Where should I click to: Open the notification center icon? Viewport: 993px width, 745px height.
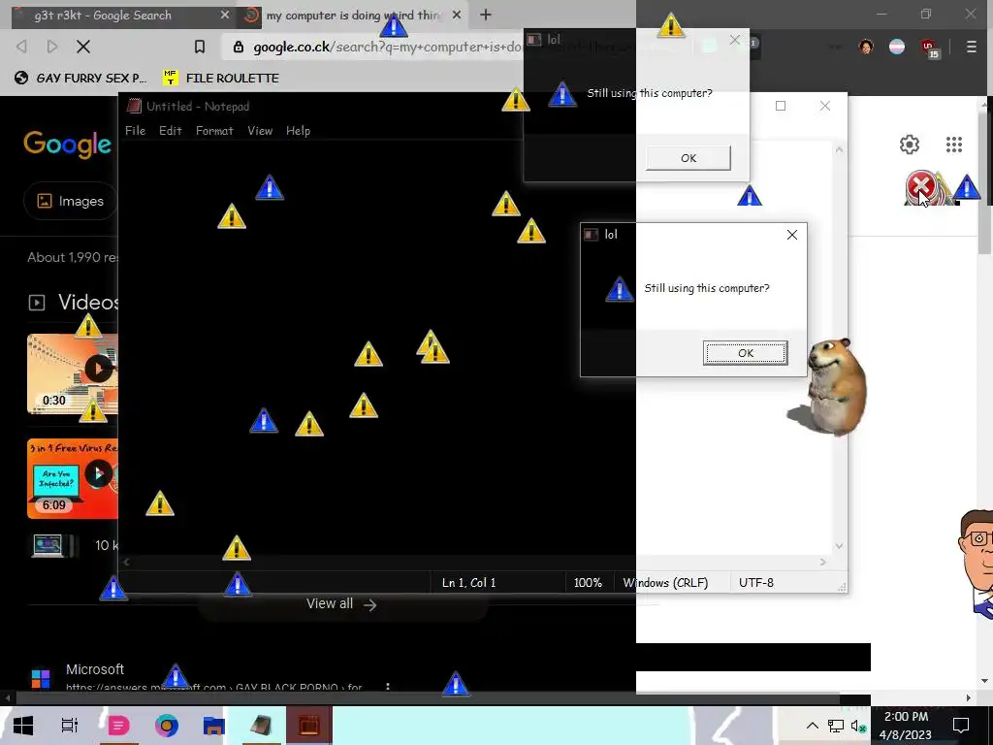click(x=961, y=726)
